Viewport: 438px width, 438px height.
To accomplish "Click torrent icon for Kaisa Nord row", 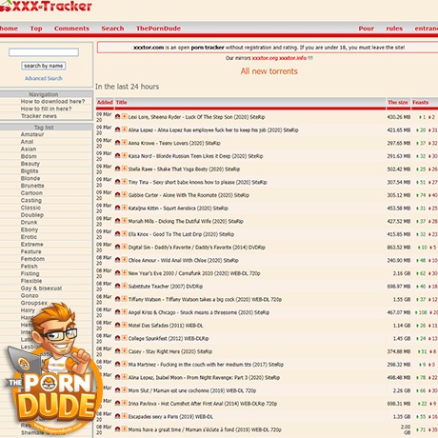I will pyautogui.click(x=117, y=156).
